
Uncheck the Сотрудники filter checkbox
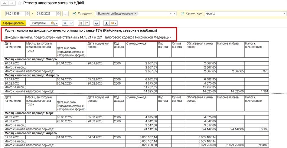coord(74,14)
